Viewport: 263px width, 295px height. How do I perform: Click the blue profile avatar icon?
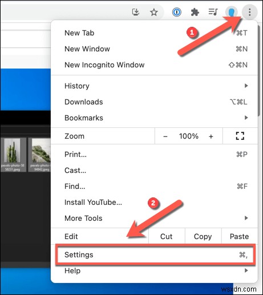click(231, 13)
